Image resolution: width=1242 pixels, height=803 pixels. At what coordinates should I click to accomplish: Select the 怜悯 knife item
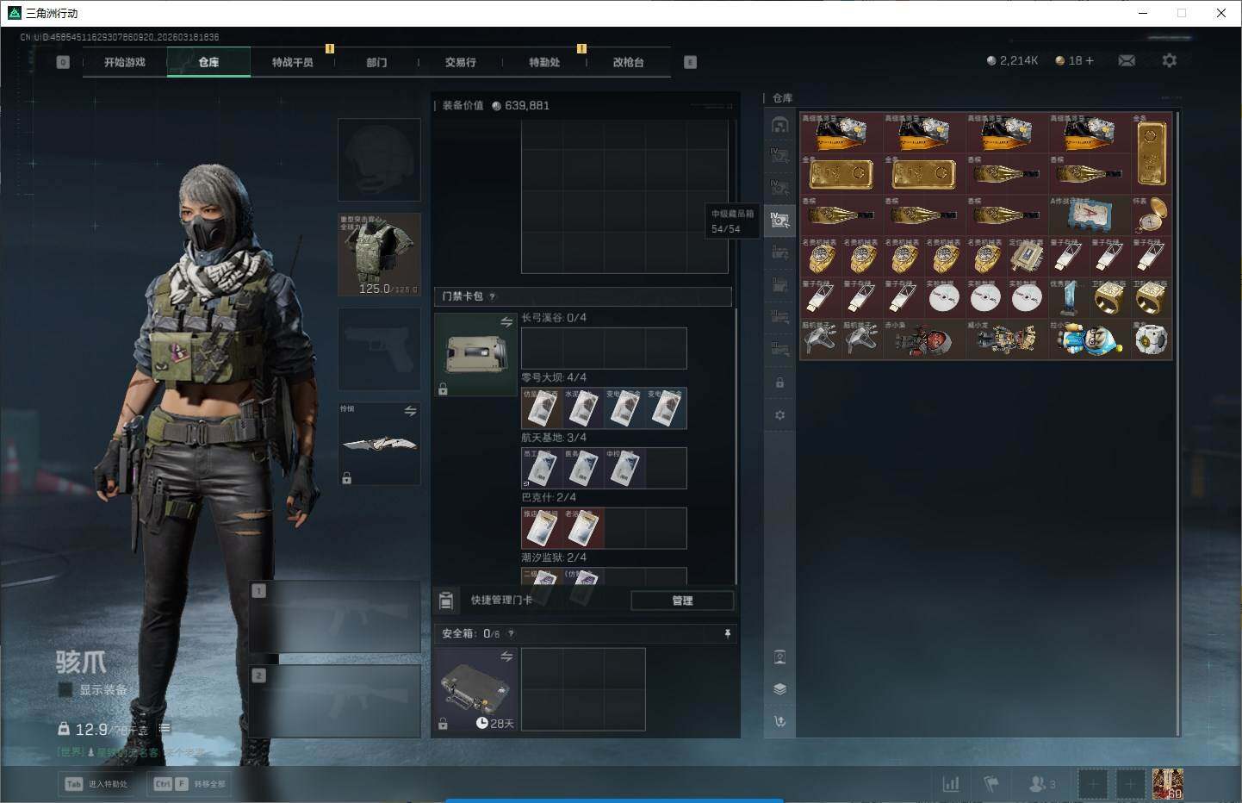[379, 444]
